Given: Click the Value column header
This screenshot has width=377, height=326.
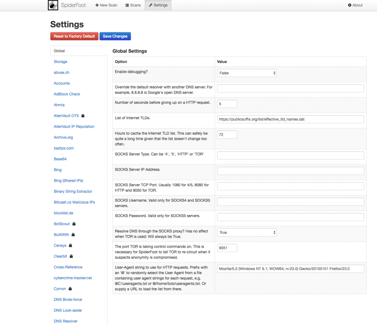Looking at the screenshot, I should (x=222, y=62).
